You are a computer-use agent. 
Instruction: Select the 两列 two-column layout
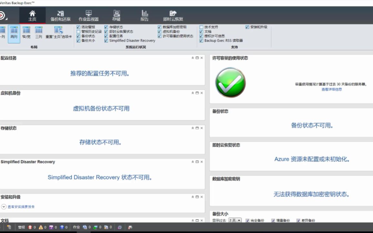(x=14, y=34)
